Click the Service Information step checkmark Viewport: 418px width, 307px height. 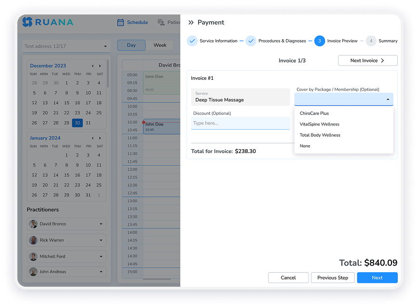[192, 41]
